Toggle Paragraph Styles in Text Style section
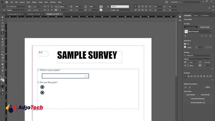The height and width of the screenshot is (121, 215). (x=191, y=27)
